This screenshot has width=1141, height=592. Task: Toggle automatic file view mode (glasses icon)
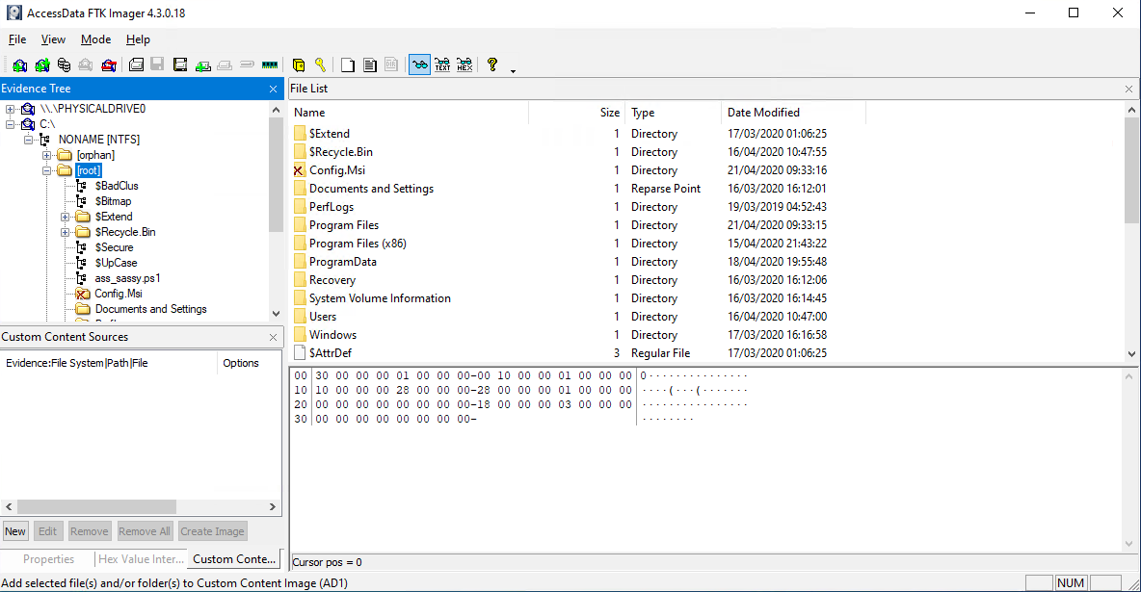419,65
